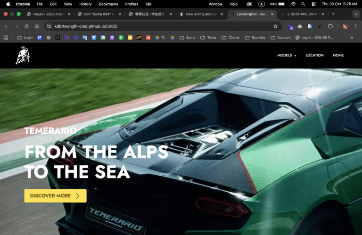362x235 pixels.
Task: Reload the current page
Action: (26, 26)
